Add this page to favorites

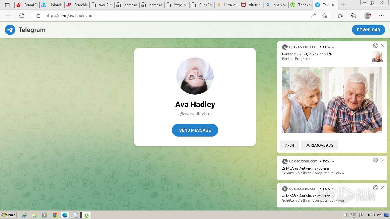[325, 16]
